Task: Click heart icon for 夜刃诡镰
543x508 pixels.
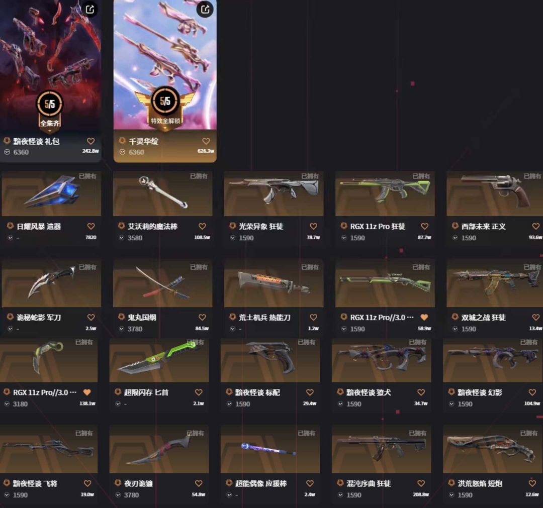Action: pos(199,483)
